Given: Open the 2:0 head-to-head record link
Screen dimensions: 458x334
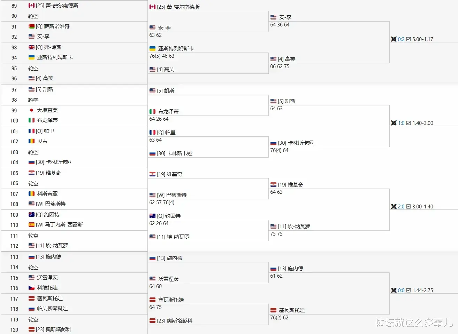Looking at the screenshot, I should 401,207.
